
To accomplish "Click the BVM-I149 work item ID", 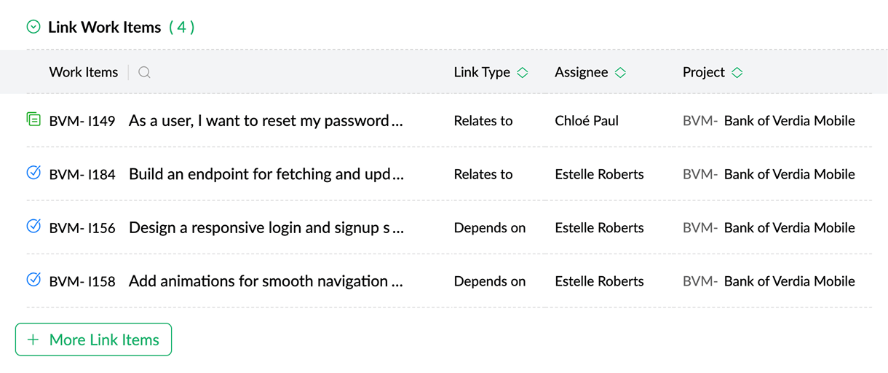I will [82, 122].
